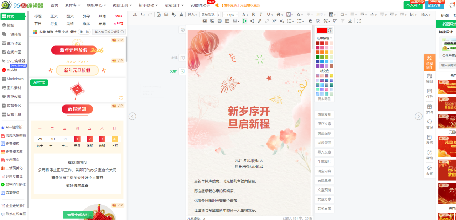Open the 系统默认 font family dropdown

coord(210,15)
